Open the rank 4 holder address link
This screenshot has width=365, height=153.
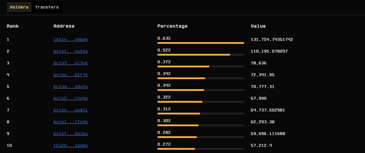point(71,75)
